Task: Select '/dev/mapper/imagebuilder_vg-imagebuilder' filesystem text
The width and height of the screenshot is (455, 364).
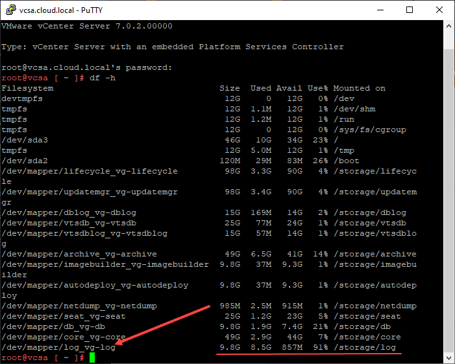Action: [105, 264]
